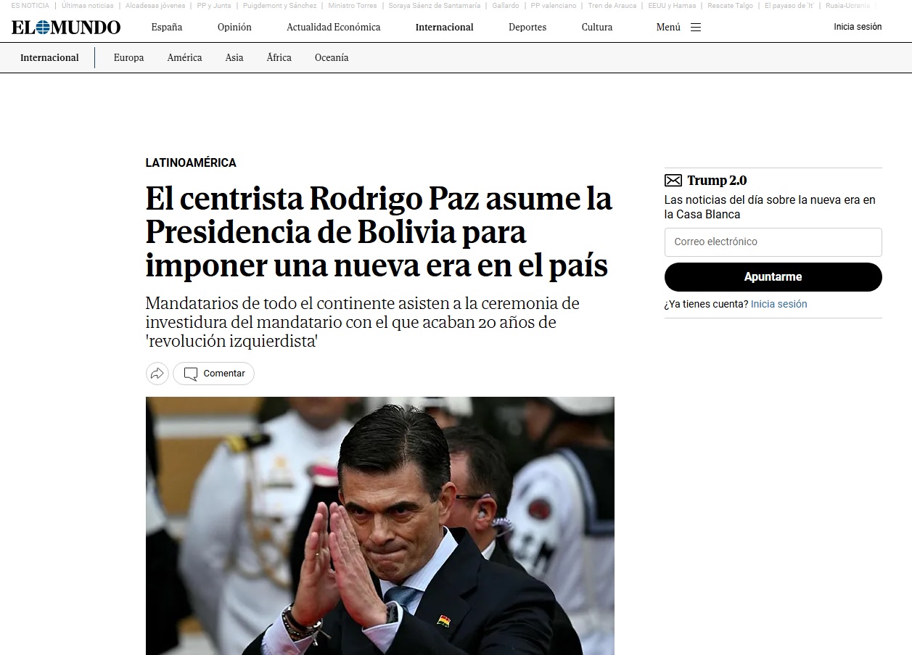
Task: Open the Opinión section
Action: [234, 28]
